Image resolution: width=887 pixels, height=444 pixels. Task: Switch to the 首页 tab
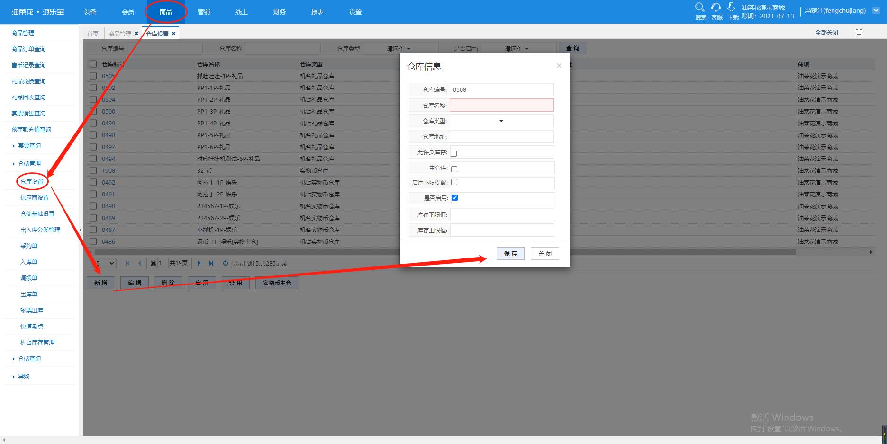click(x=93, y=34)
